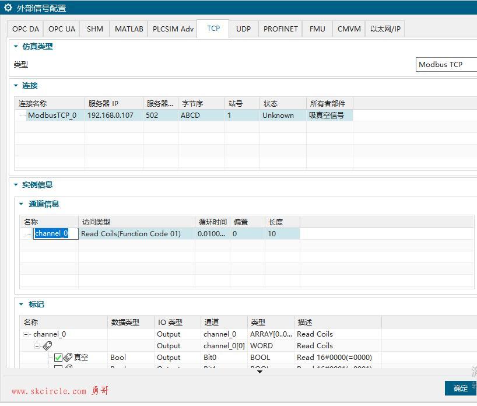Click the 服务器 IP column header
Screen dimensions: 477x406
click(x=114, y=104)
